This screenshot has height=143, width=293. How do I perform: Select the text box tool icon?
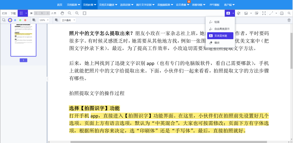tap(264, 13)
